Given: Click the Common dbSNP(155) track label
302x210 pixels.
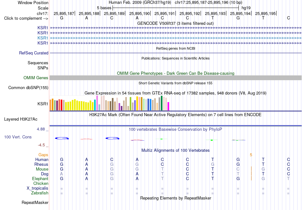Looking at the screenshot, I should point(28,87).
